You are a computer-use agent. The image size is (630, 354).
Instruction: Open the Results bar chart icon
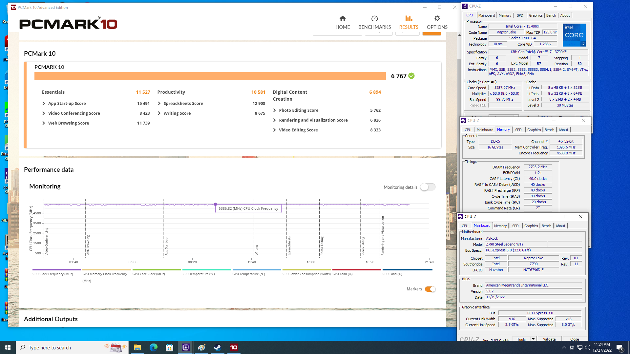(409, 19)
